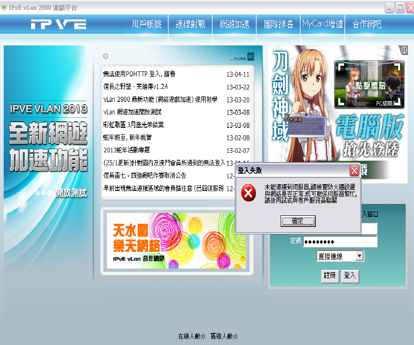The image size is (414, 345).
Task: Click the IPVE logo in the header
Action: 59,24
